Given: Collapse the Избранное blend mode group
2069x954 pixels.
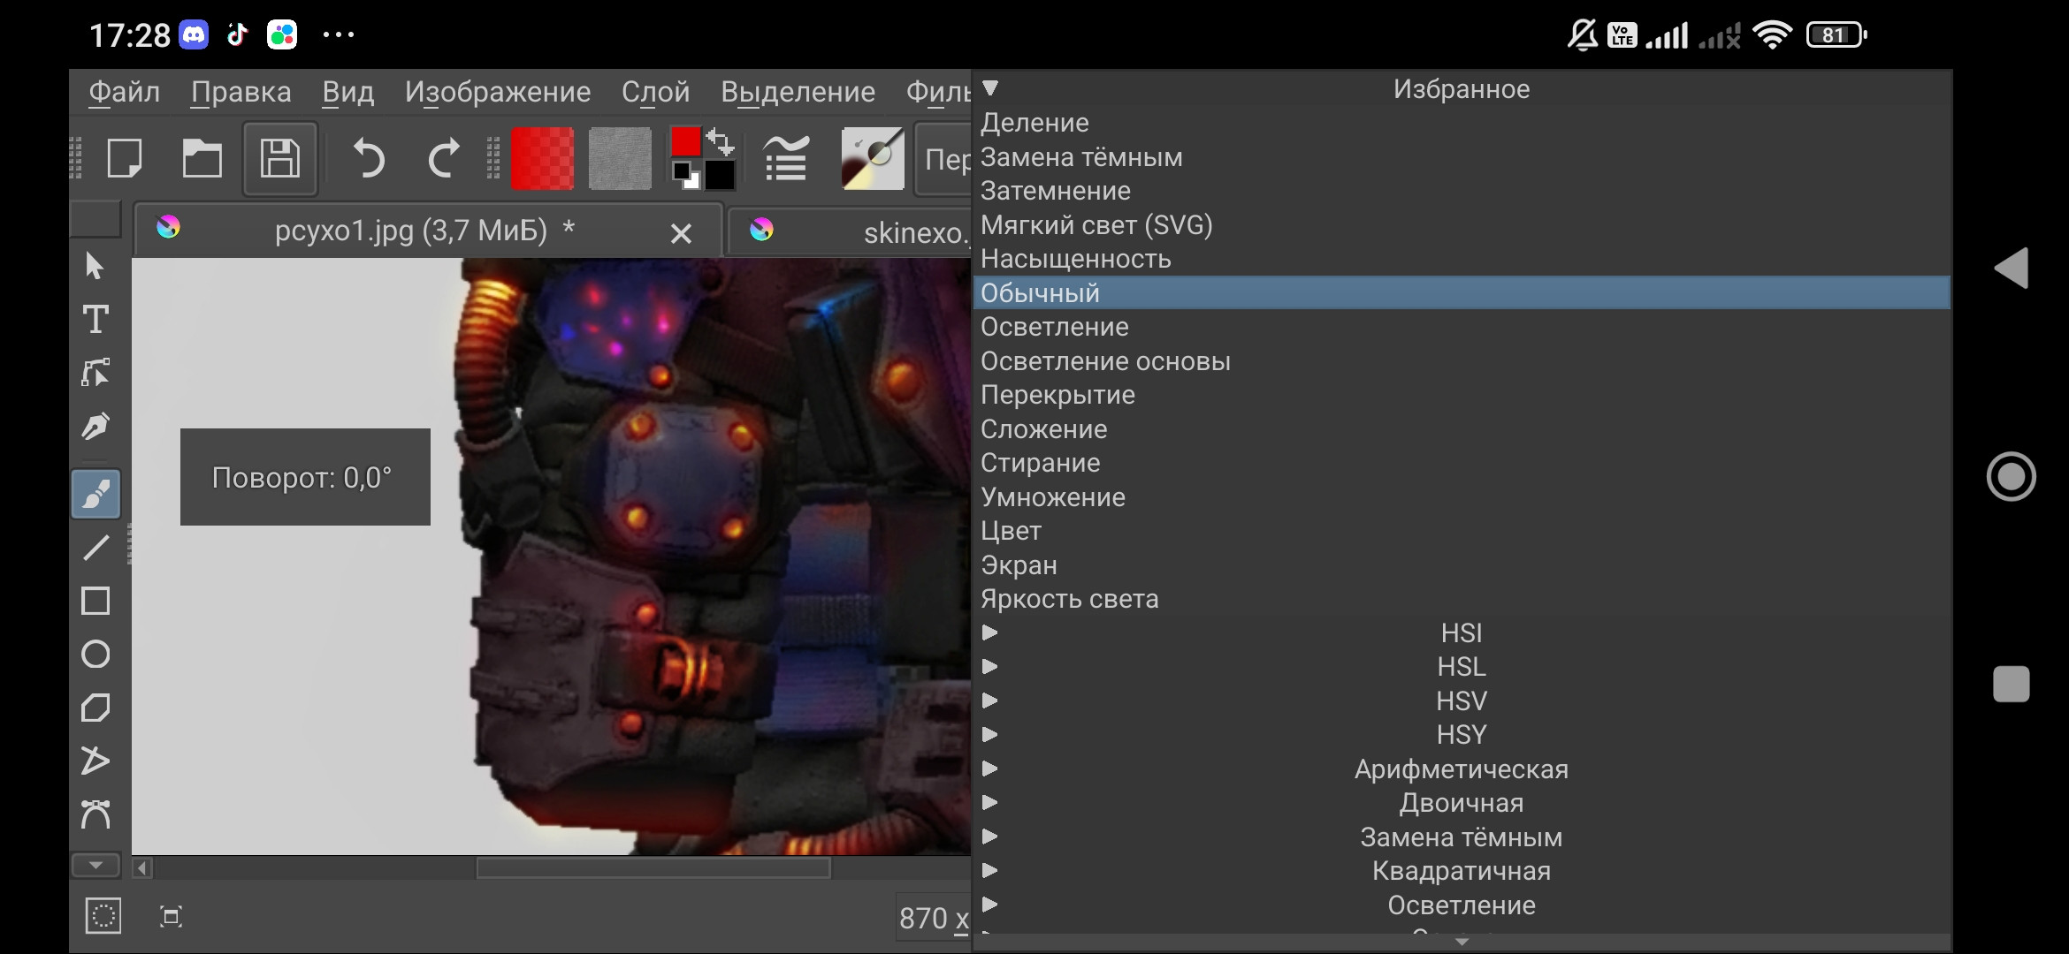Looking at the screenshot, I should pyautogui.click(x=990, y=88).
